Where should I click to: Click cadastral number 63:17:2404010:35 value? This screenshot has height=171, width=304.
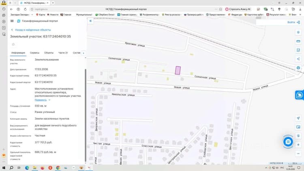tap(45, 76)
